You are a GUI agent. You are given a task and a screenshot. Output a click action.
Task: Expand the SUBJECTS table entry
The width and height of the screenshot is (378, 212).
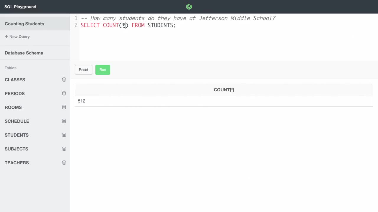click(x=16, y=149)
